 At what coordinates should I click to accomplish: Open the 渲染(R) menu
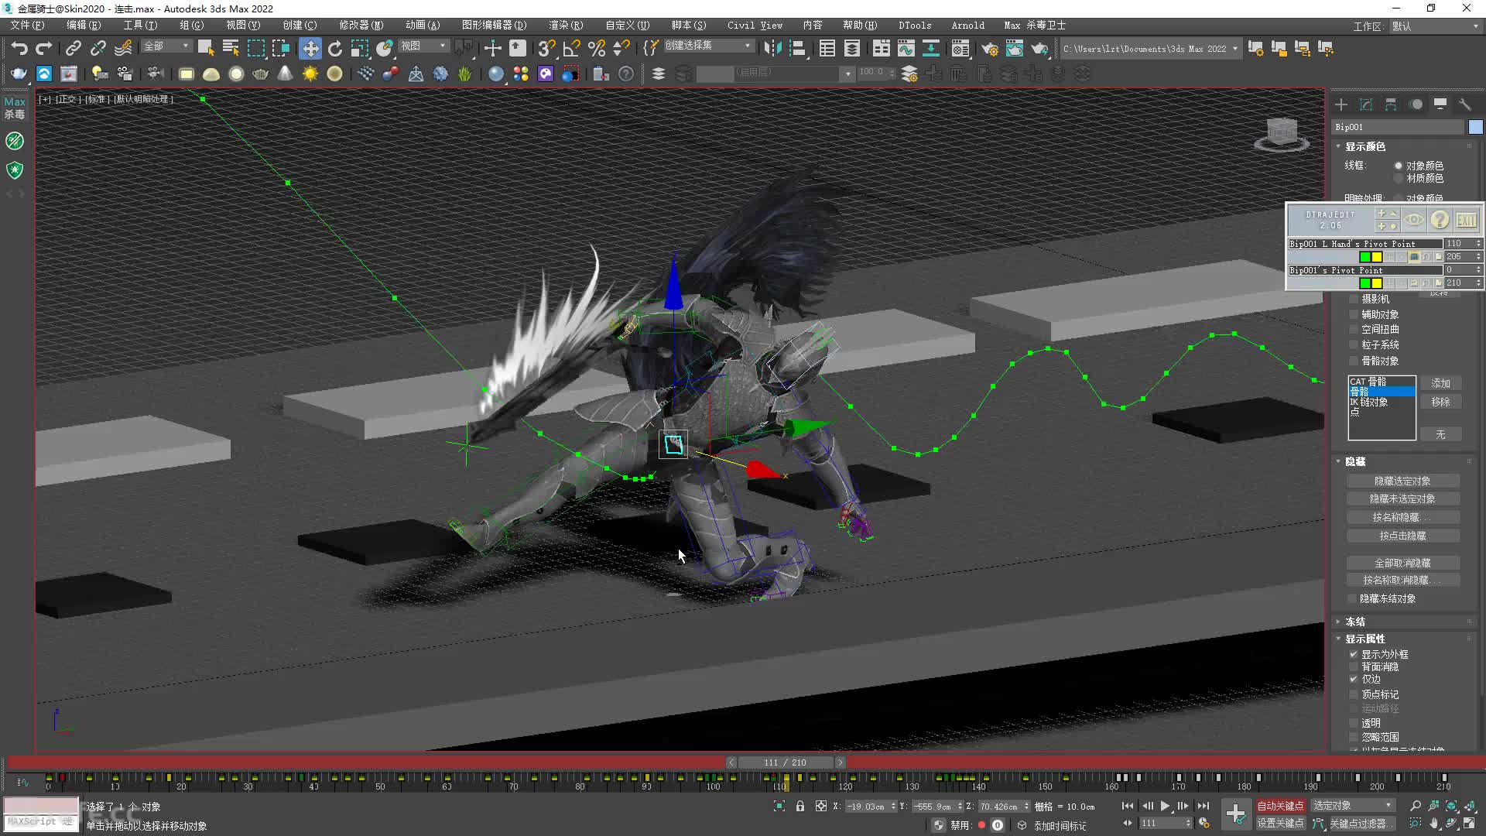pos(566,26)
